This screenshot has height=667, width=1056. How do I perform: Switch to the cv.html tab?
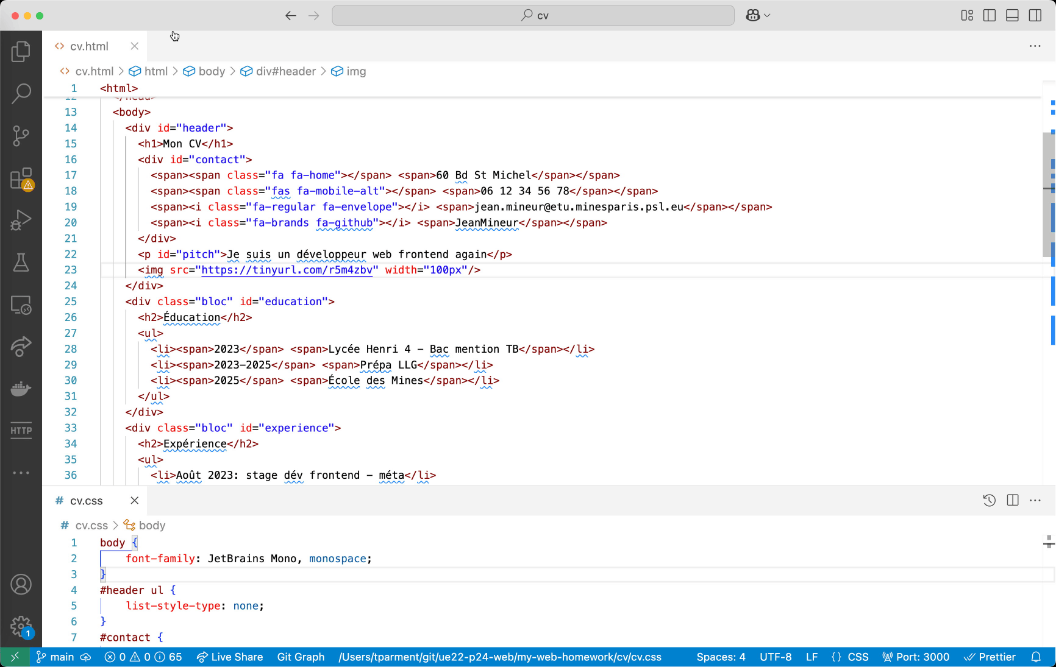(89, 46)
